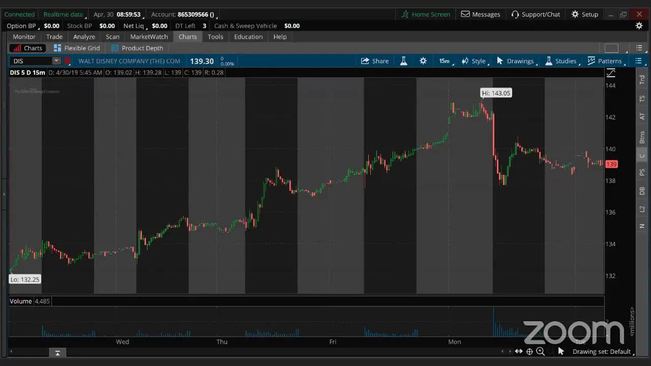Image resolution: width=651 pixels, height=366 pixels.
Task: Click the red 139 current price marker
Action: click(611, 164)
